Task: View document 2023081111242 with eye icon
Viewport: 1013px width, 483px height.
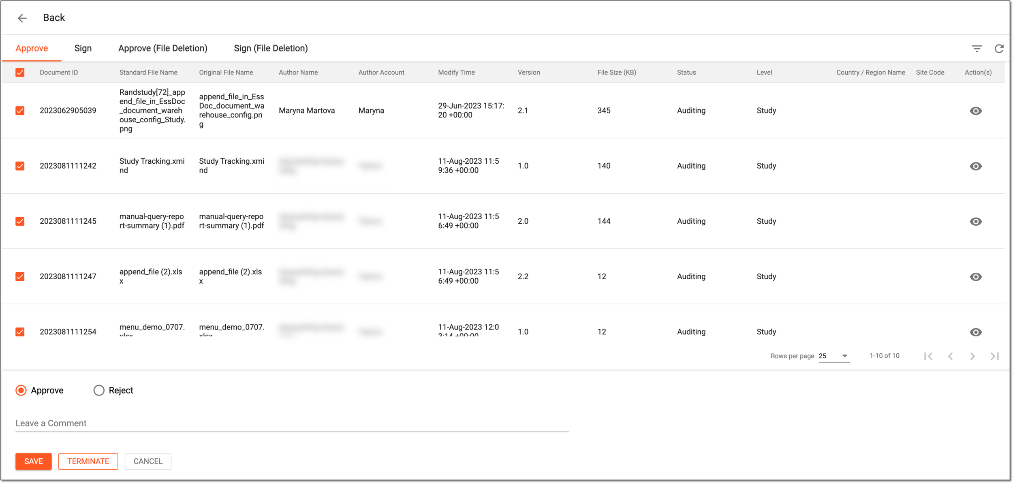Action: coord(975,166)
